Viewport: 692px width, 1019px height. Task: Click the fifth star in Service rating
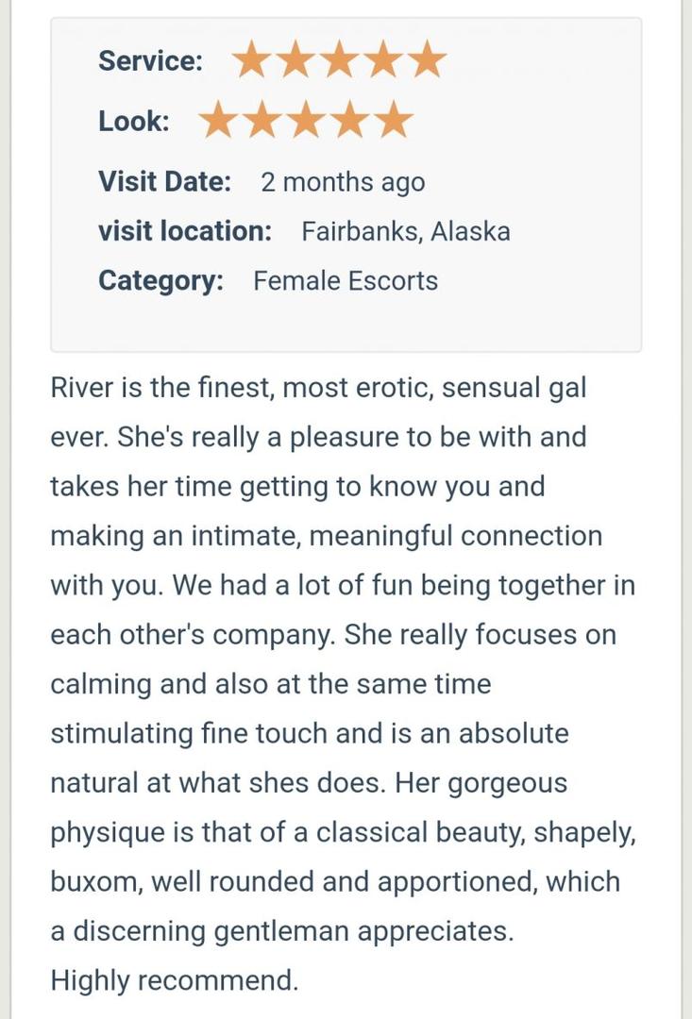coord(428,60)
